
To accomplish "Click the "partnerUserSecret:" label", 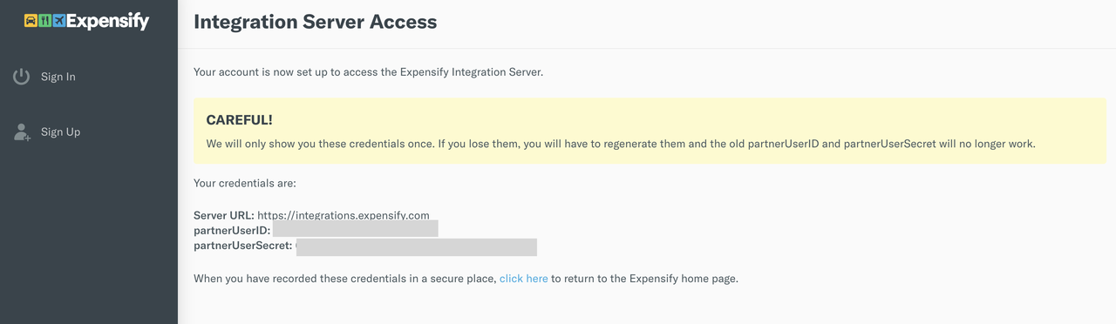I will tap(243, 246).
